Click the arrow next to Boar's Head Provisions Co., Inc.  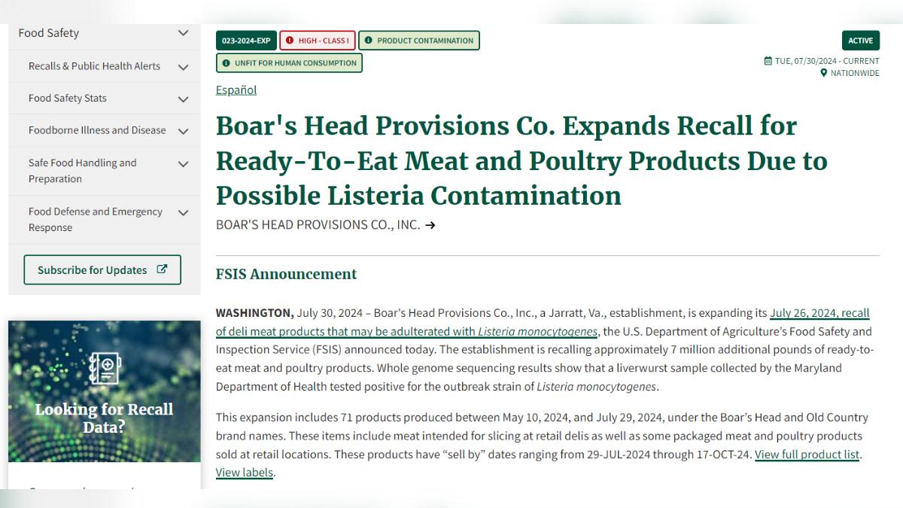pyautogui.click(x=430, y=224)
